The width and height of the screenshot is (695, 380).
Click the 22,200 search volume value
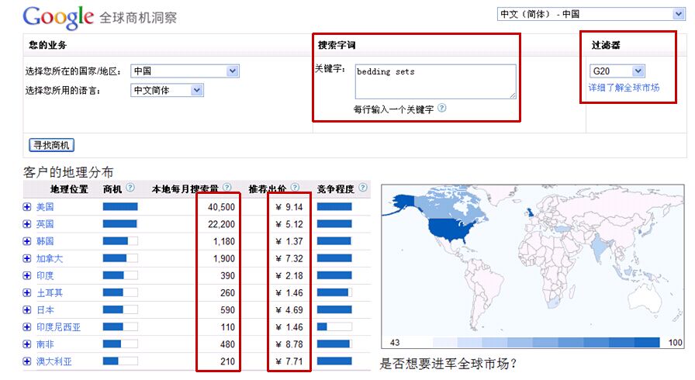[x=221, y=224]
